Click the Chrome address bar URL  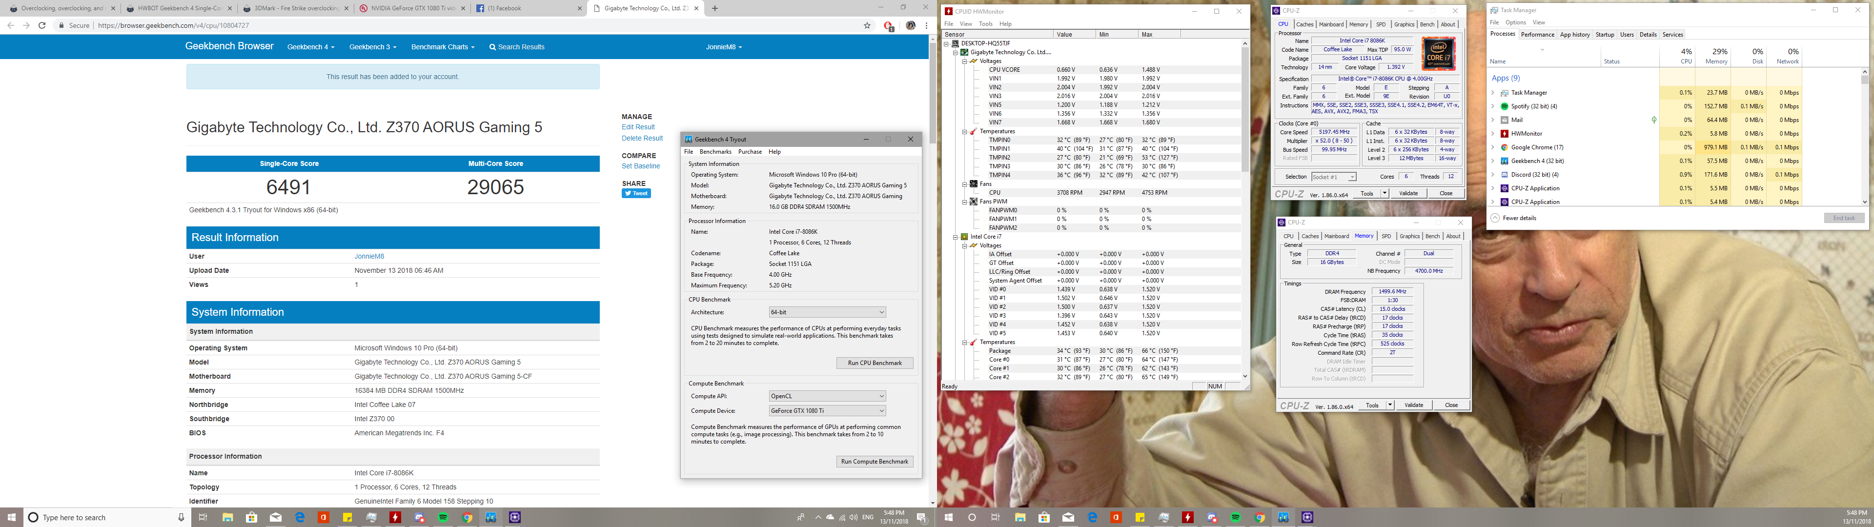coord(173,25)
